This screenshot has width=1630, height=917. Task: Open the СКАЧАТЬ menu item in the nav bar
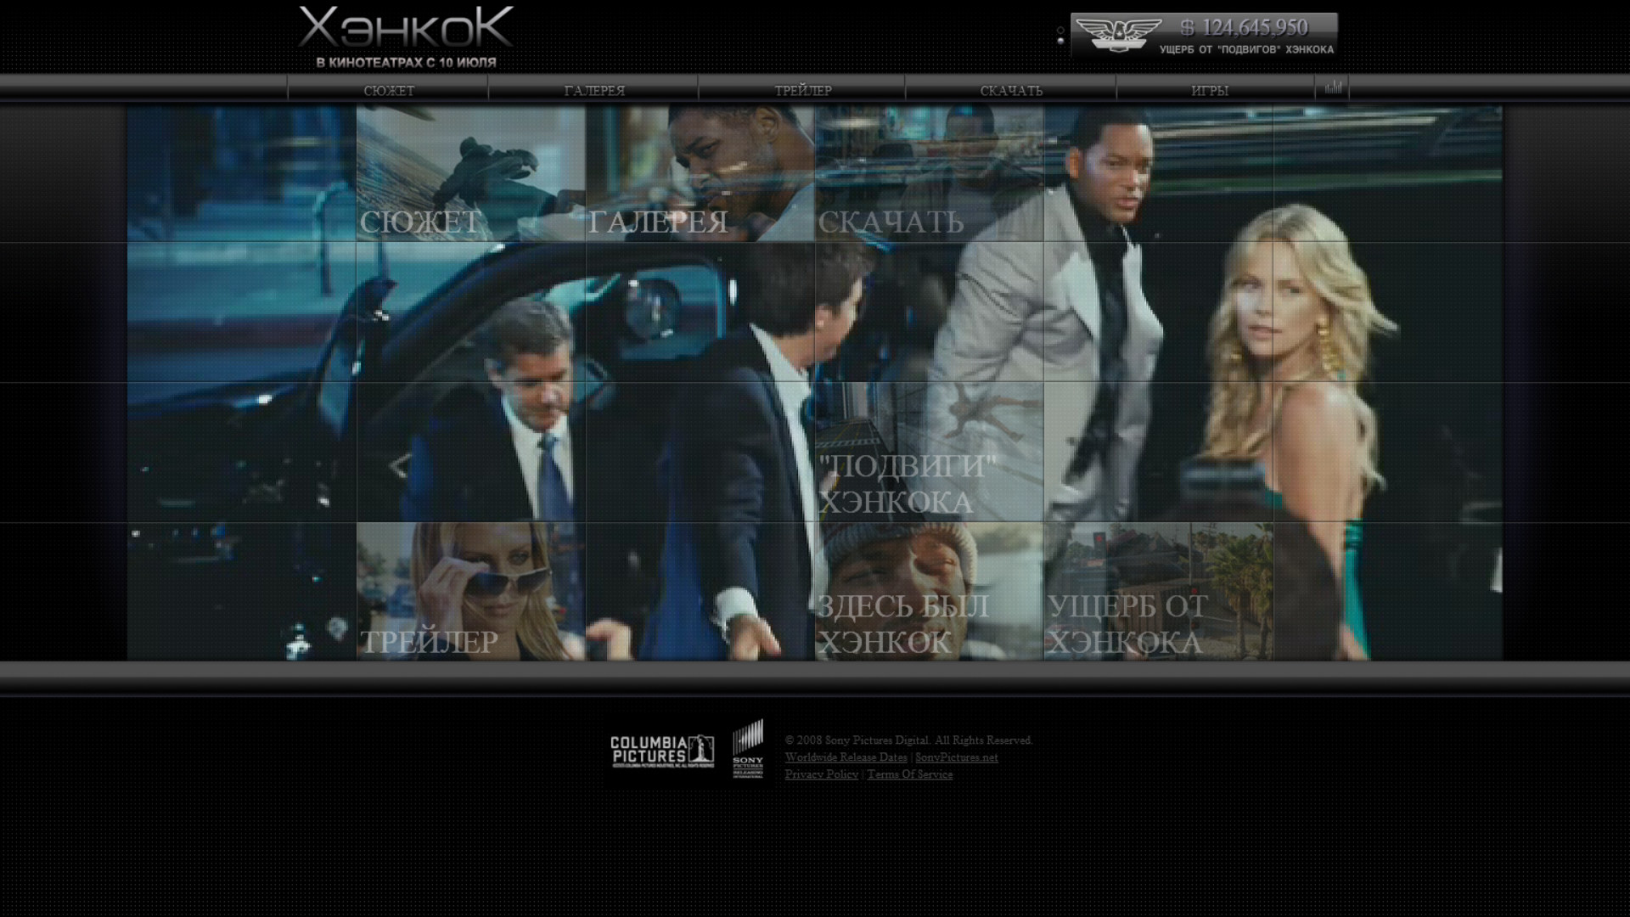(1011, 90)
